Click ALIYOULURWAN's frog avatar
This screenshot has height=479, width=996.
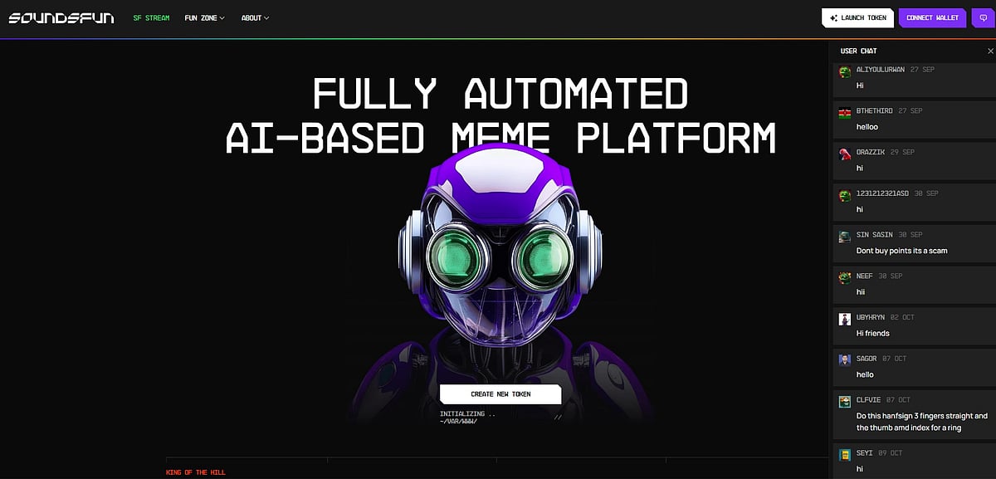point(844,71)
